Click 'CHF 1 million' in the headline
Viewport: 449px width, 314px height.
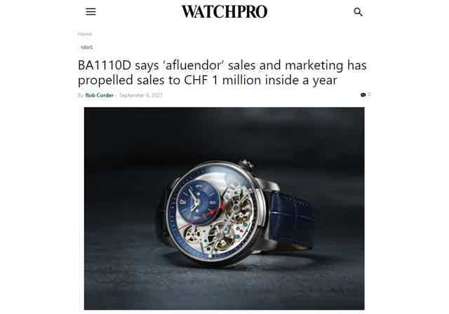click(x=223, y=80)
